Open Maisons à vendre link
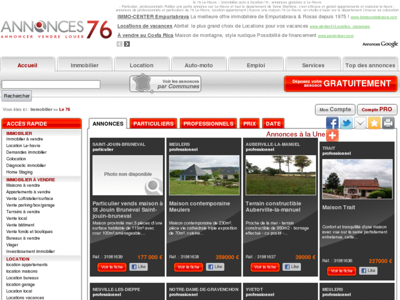400x300 pixels. [x=23, y=186]
